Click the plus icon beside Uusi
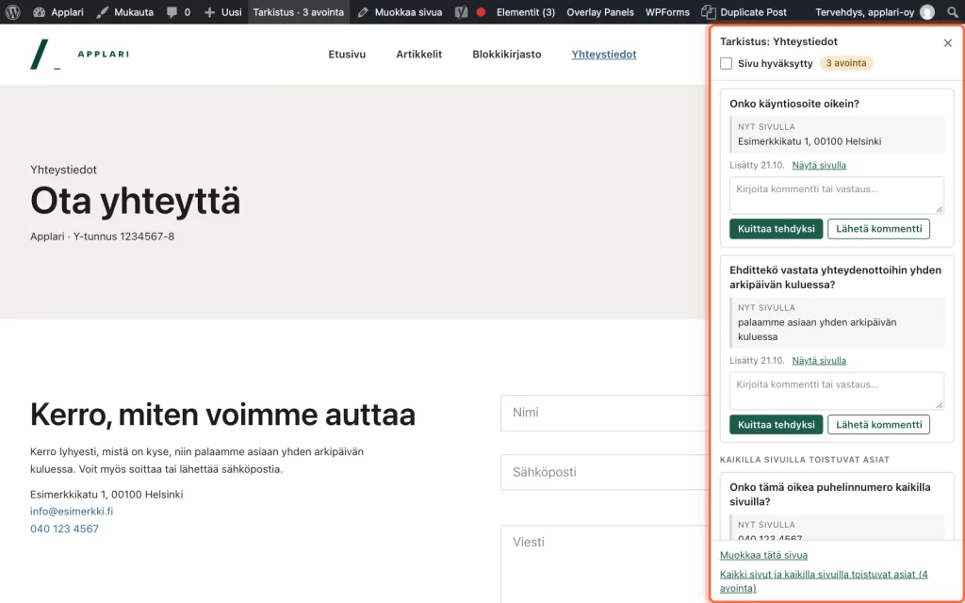Viewport: 965px width, 603px height. pyautogui.click(x=209, y=12)
